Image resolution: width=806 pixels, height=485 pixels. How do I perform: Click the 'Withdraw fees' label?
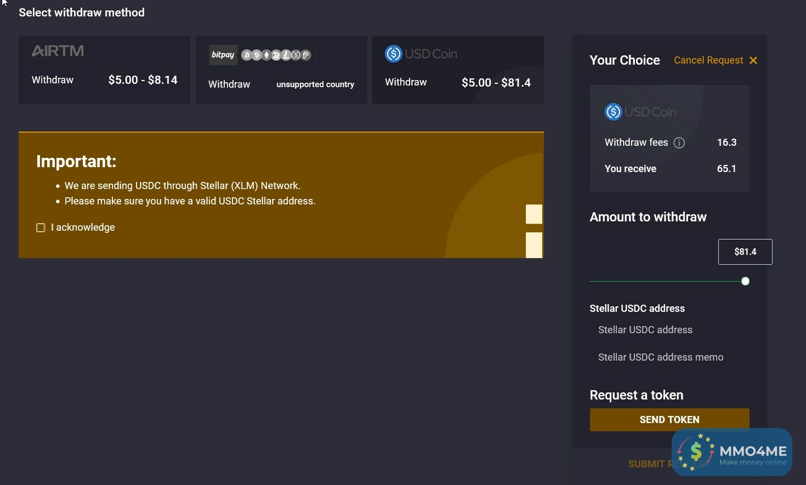tap(636, 142)
